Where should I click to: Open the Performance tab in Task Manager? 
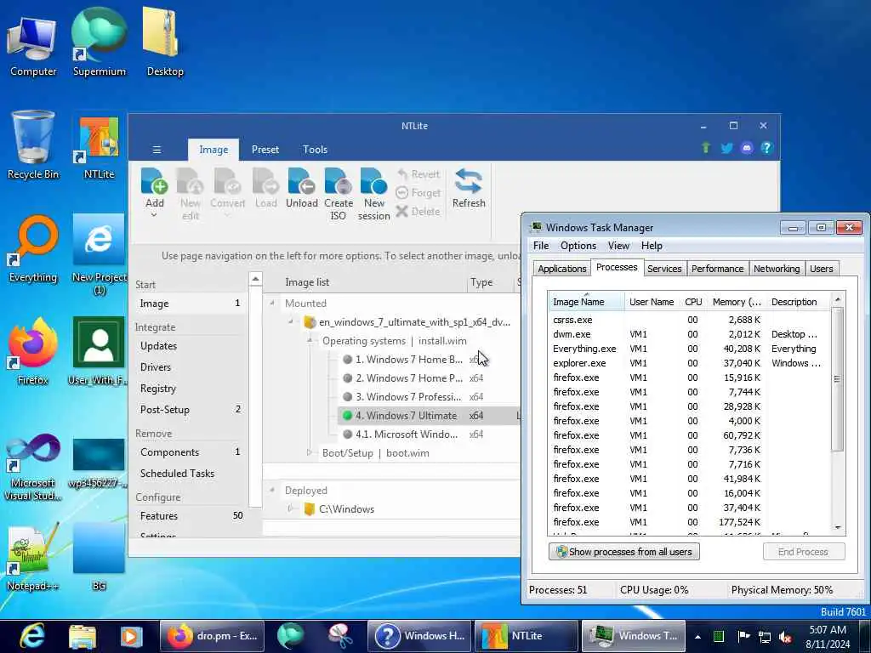[717, 269]
